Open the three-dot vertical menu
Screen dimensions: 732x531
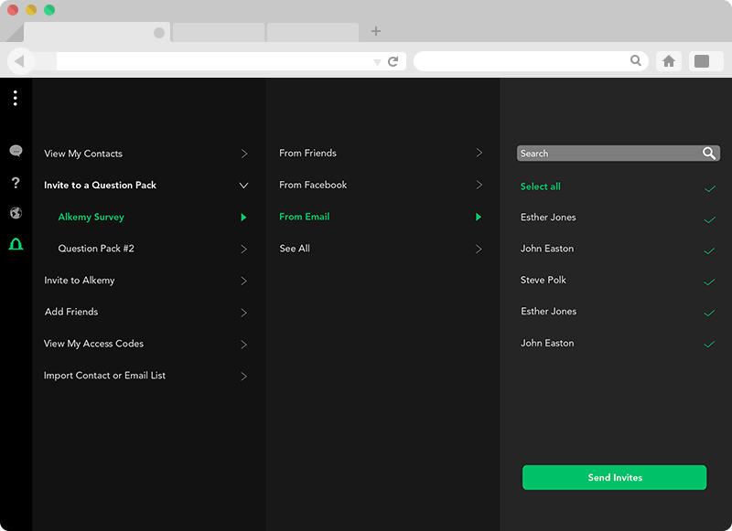point(16,98)
